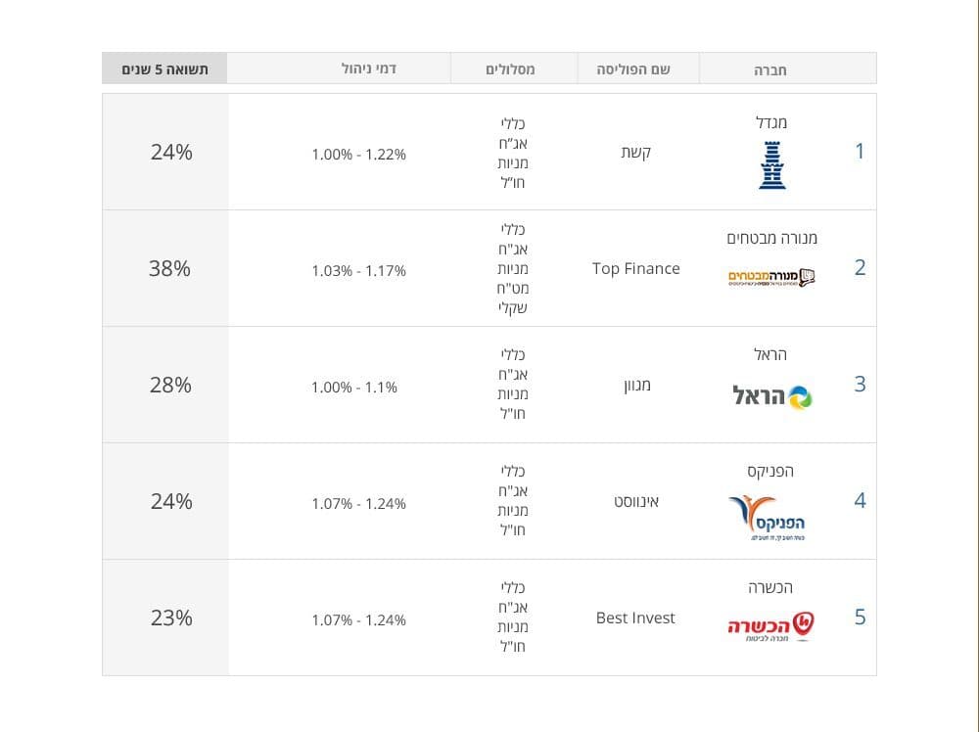
Task: Open the אינווסט policy name
Action: [635, 501]
